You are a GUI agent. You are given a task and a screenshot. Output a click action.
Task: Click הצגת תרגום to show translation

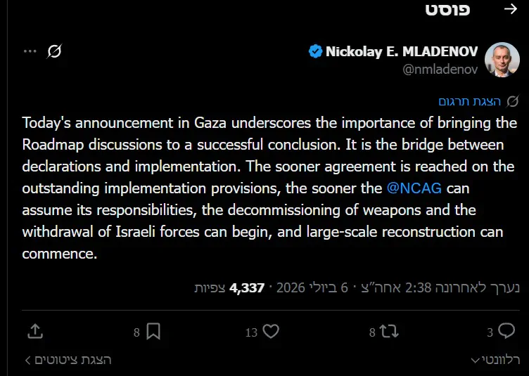pyautogui.click(x=469, y=101)
